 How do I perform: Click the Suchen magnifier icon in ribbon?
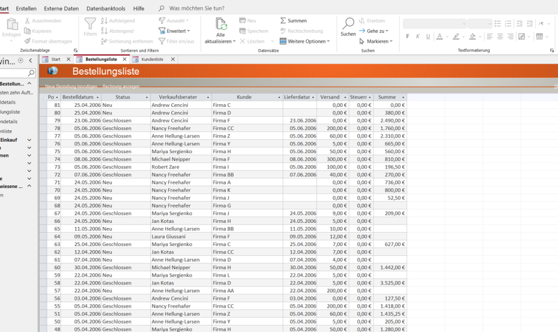tap(348, 23)
